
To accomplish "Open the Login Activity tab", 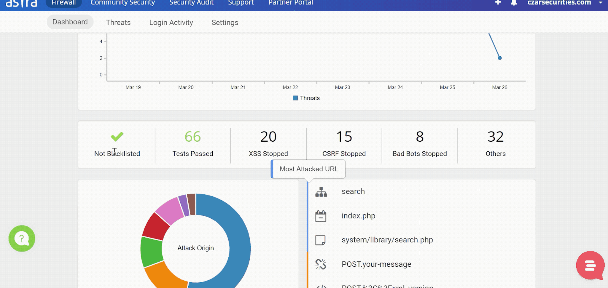I will pos(171,22).
